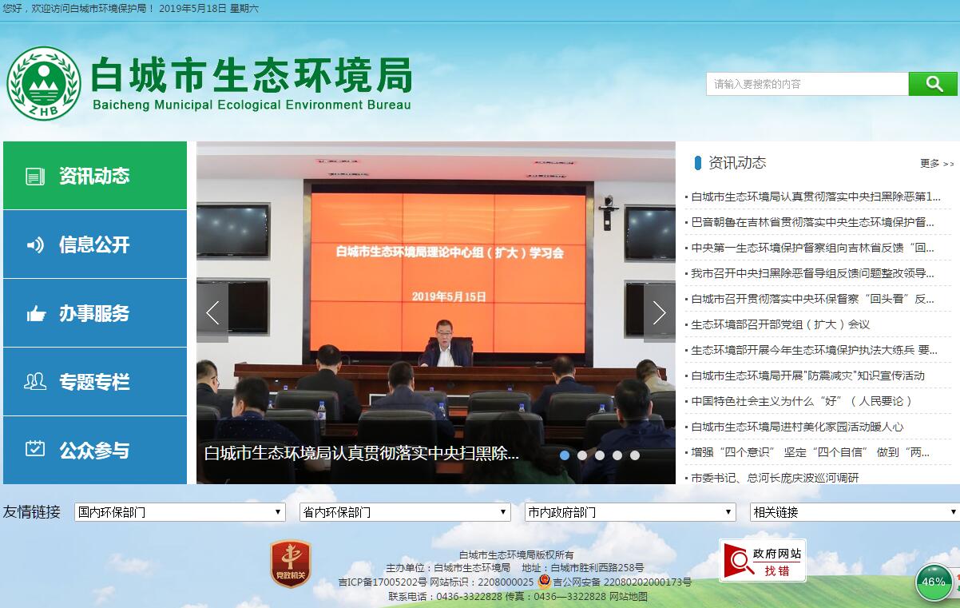Open the 相关链接 dropdown
Viewport: 960px width, 608px height.
[x=855, y=512]
